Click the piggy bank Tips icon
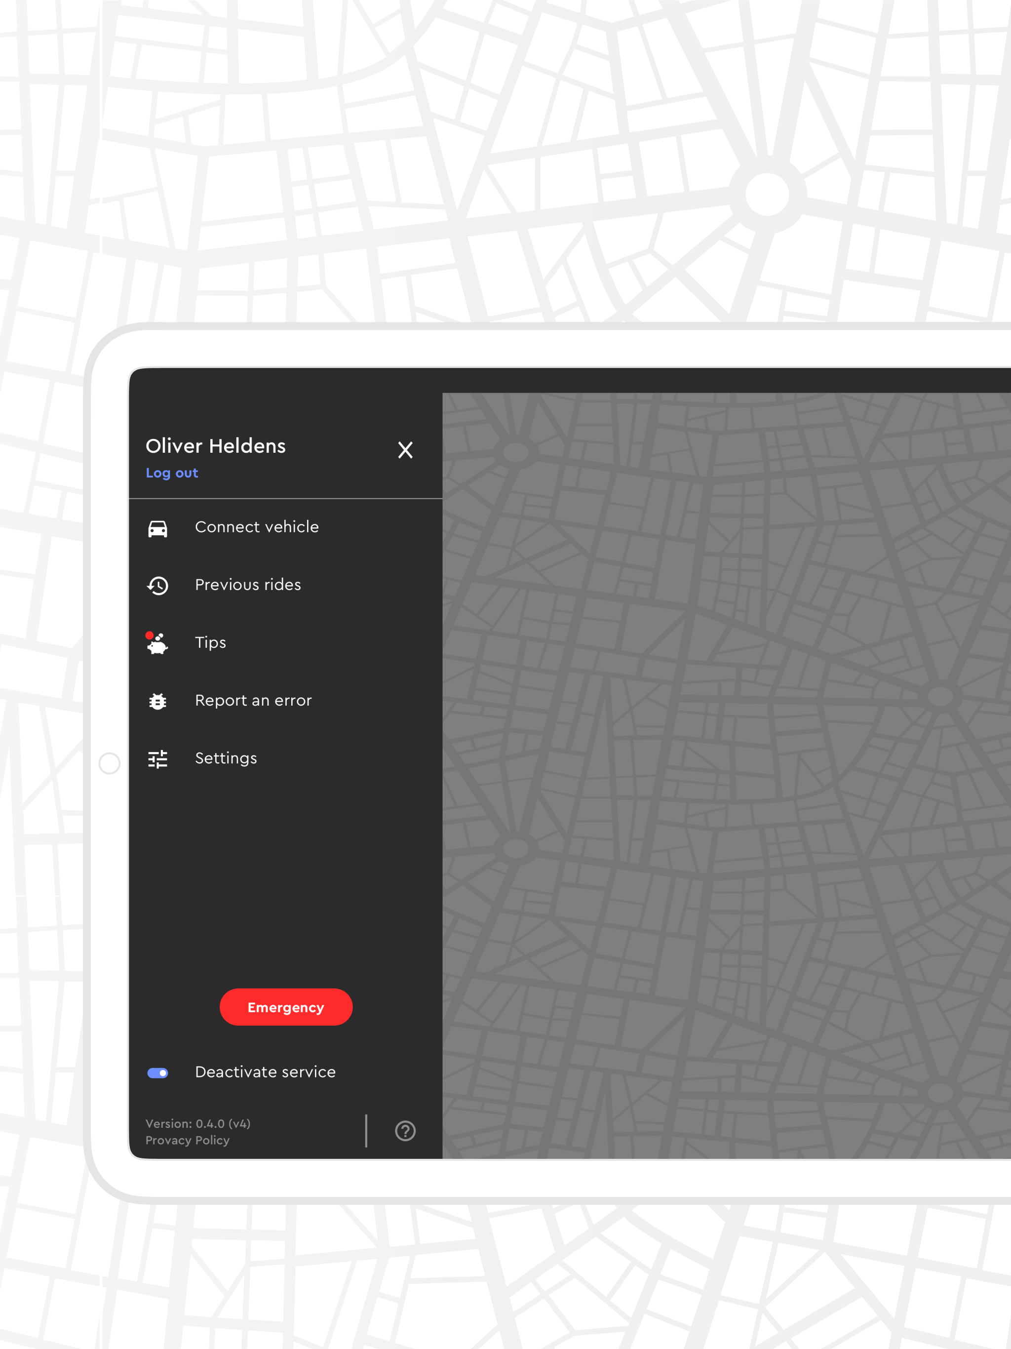The image size is (1011, 1349). [156, 643]
